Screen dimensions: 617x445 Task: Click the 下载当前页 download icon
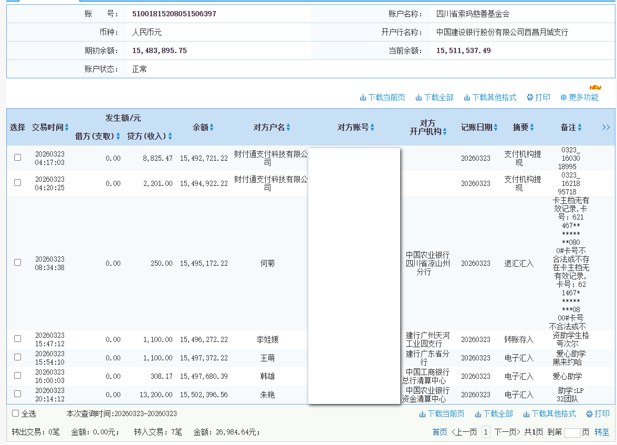pyautogui.click(x=363, y=97)
